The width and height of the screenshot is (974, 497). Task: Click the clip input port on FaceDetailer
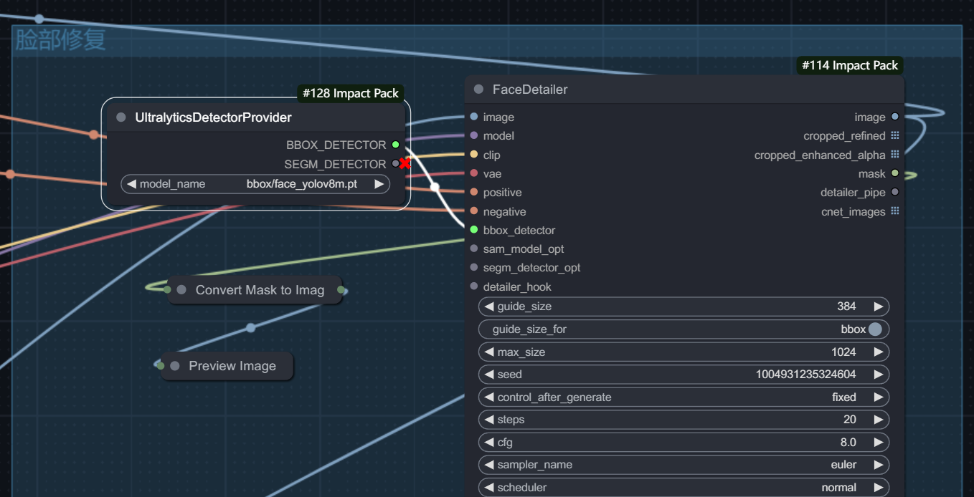pyautogui.click(x=474, y=155)
